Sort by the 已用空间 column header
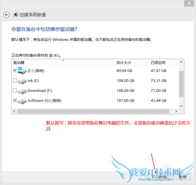This screenshot has height=185, width=196. point(164,63)
